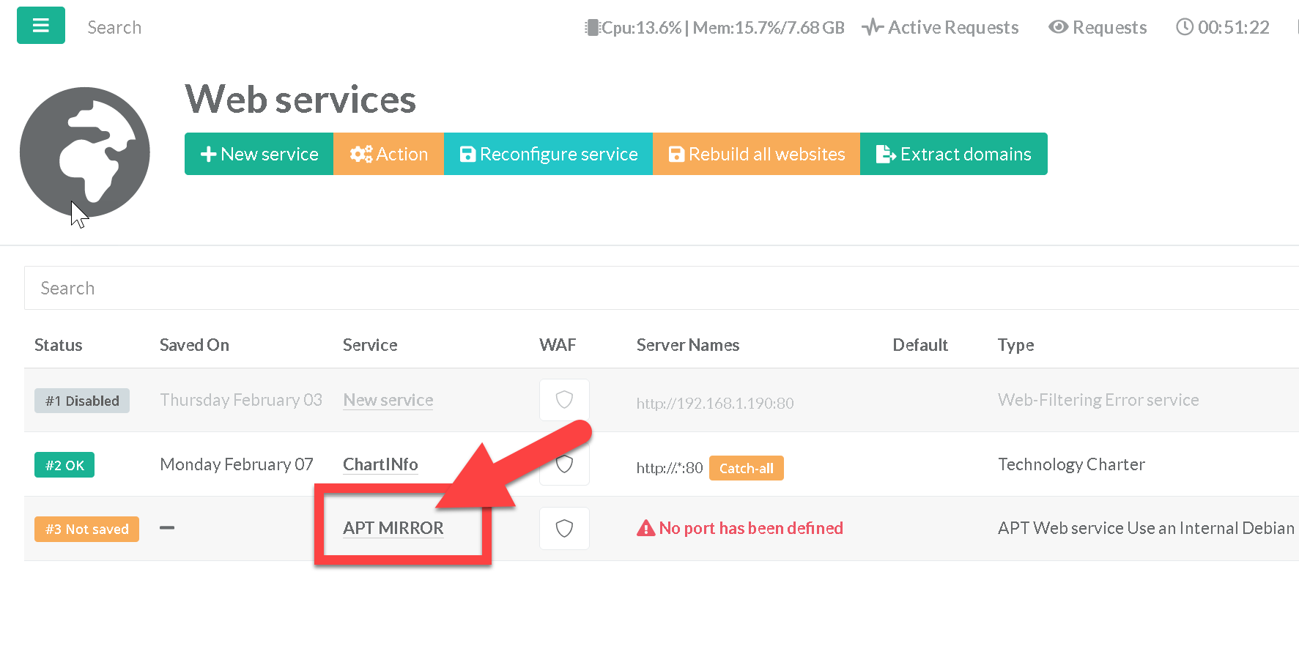Click the red warning triangle icon

[645, 528]
